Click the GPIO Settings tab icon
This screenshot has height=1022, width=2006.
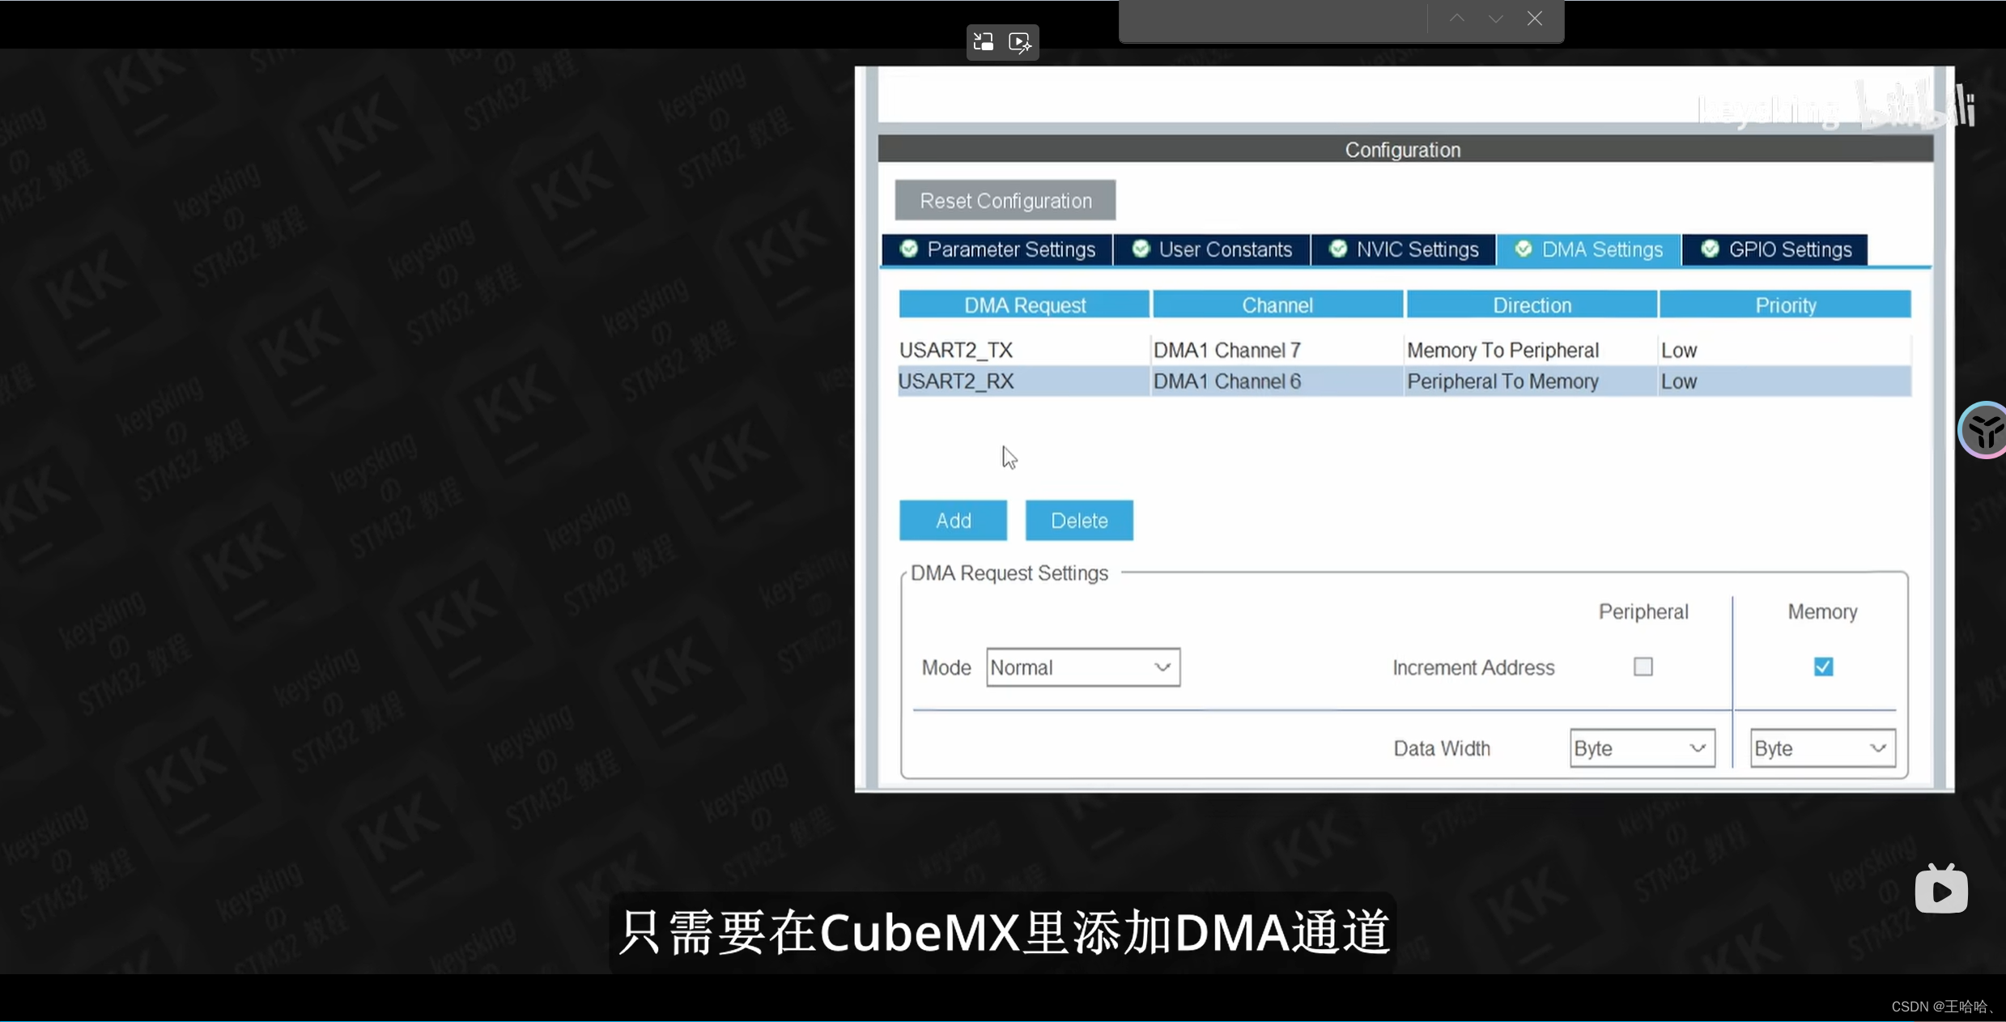(1709, 249)
